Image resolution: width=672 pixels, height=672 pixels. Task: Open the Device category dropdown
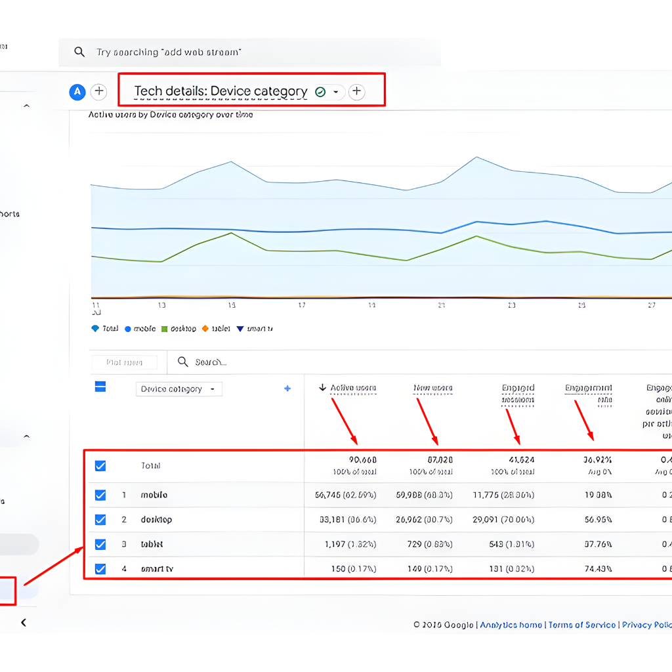coord(178,388)
